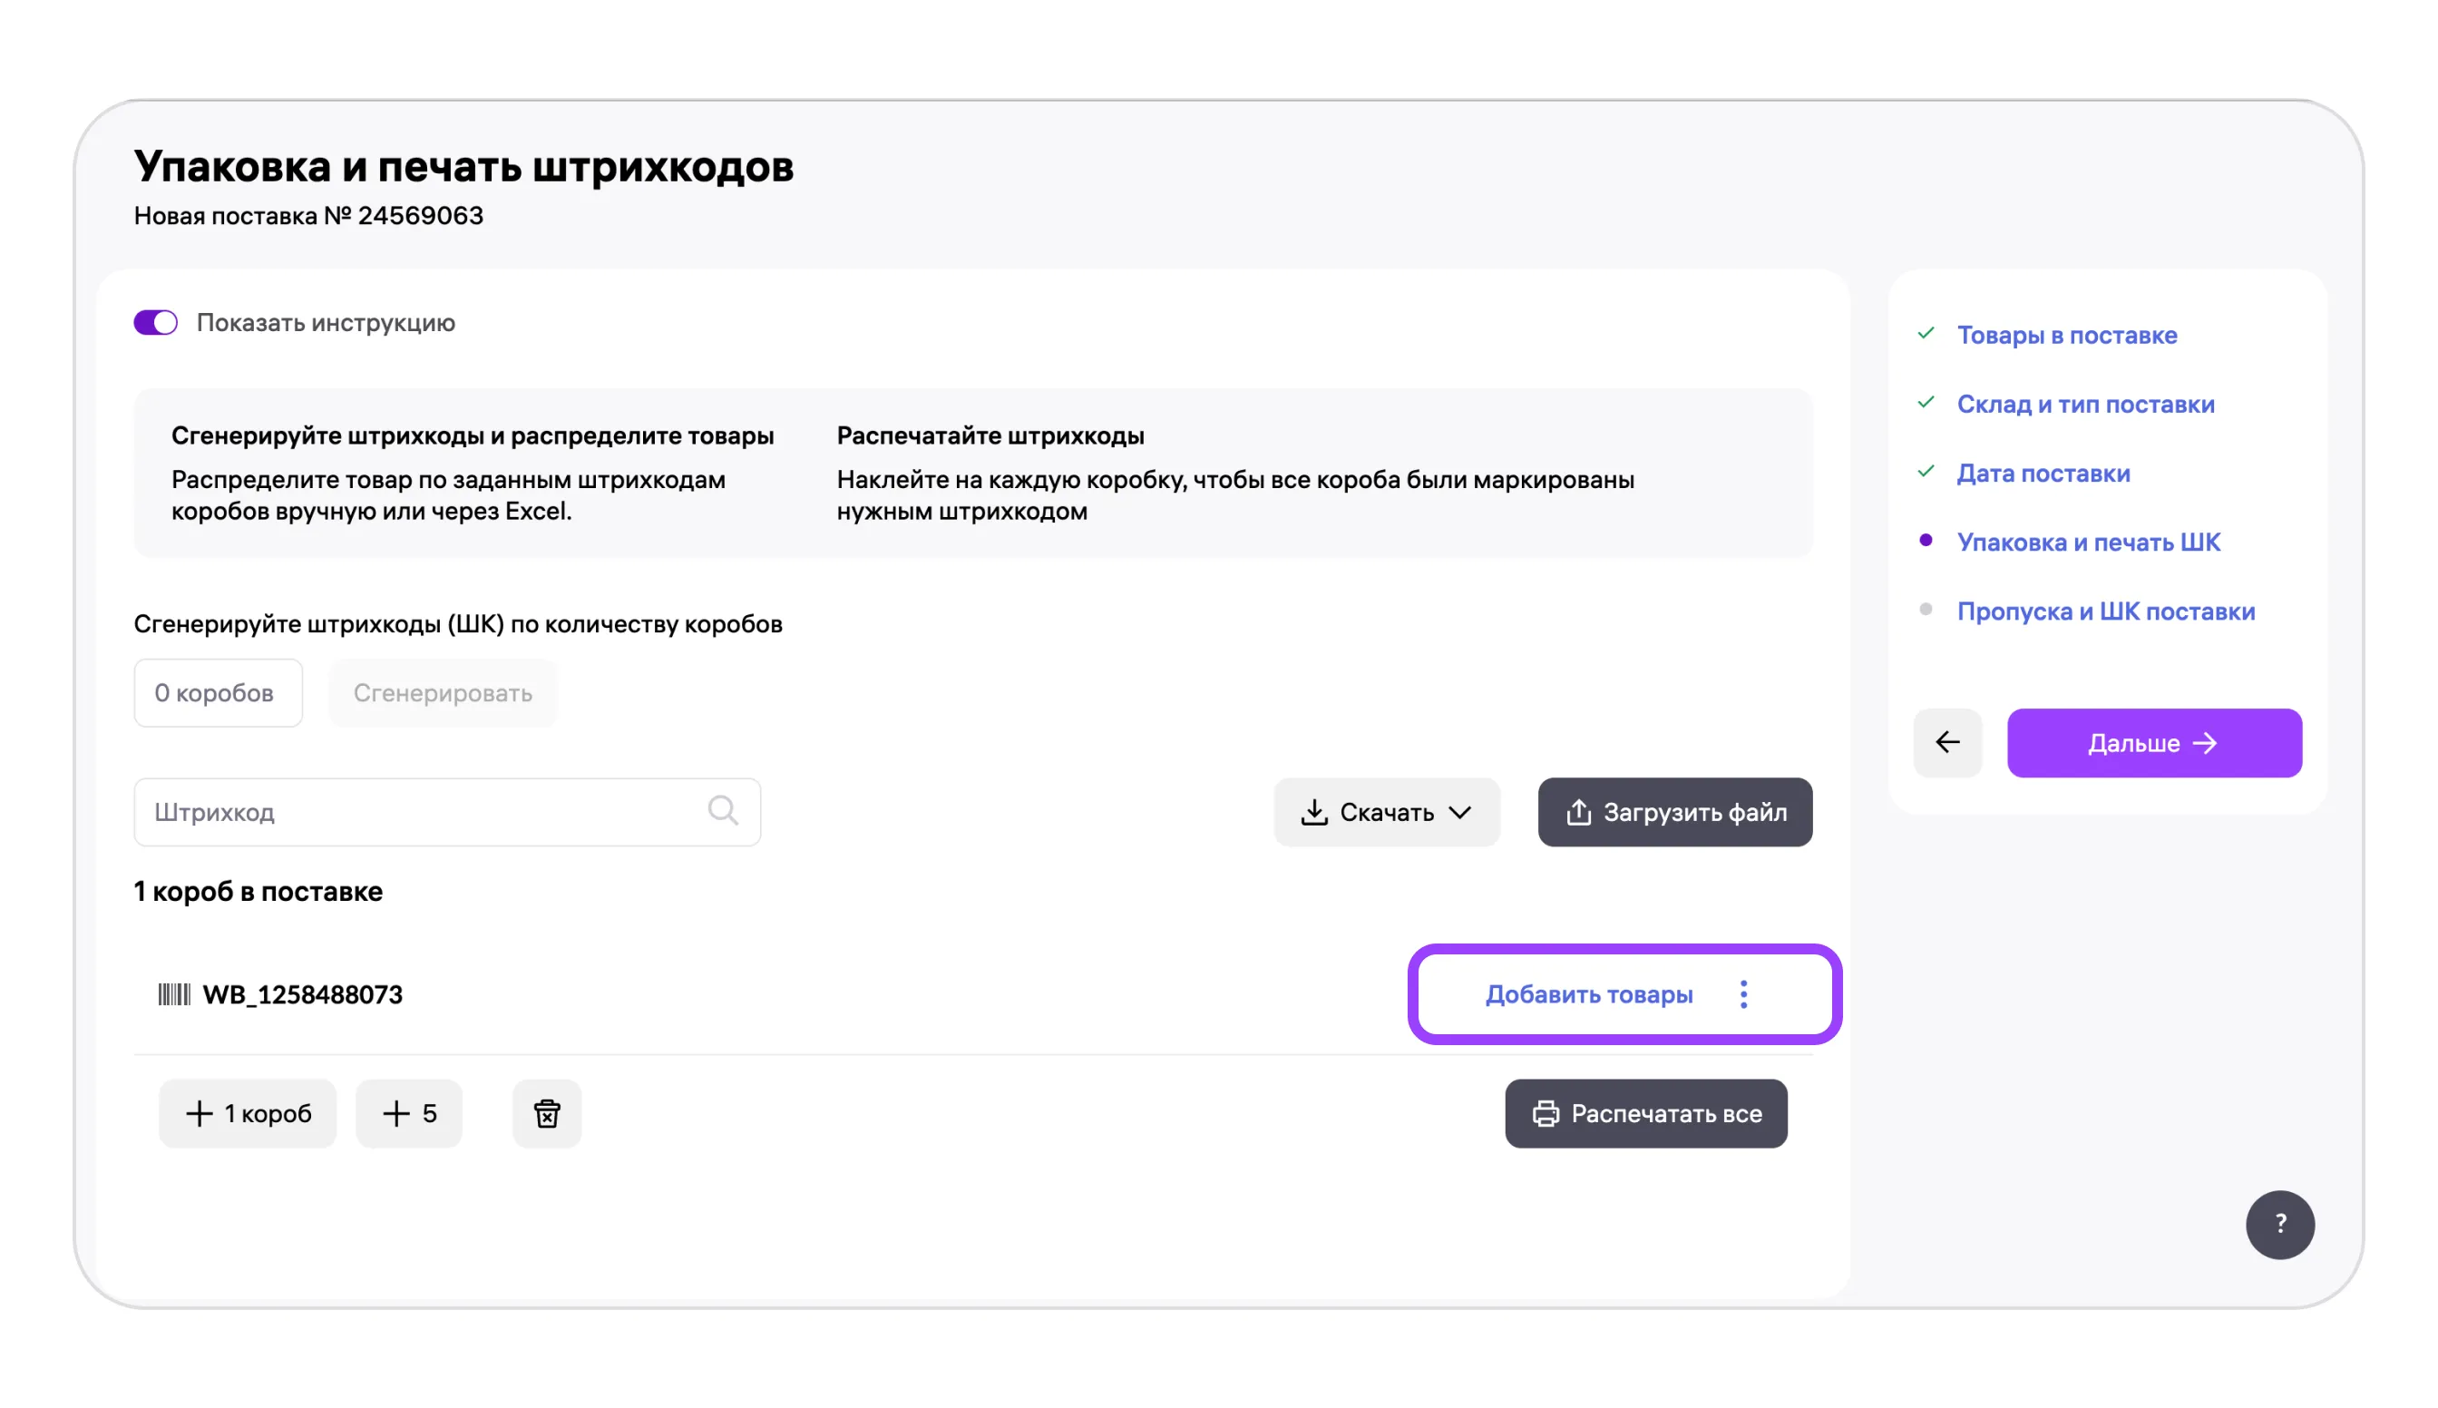Click the magnifier icon in the Штрихкод field
This screenshot has width=2438, height=1408.
coord(722,810)
